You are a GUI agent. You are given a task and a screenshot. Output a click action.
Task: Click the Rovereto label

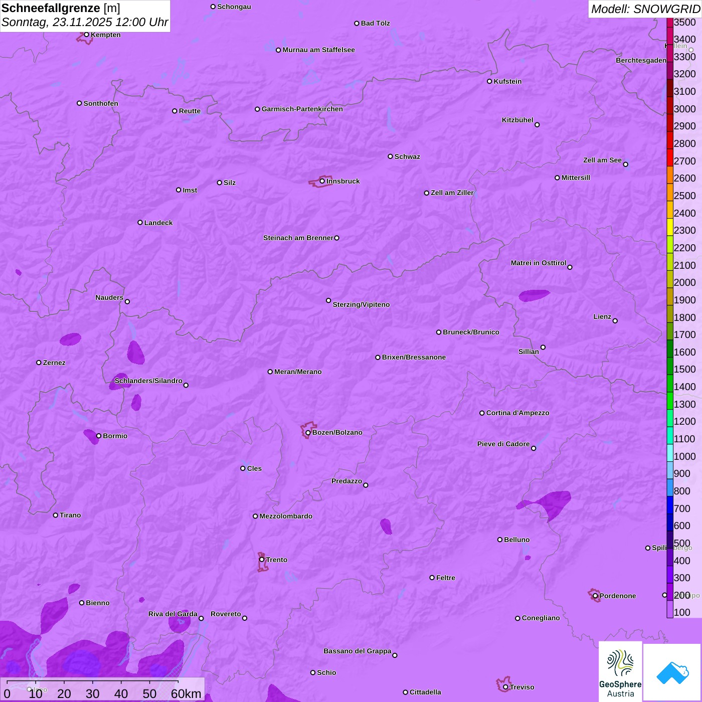coord(226,614)
